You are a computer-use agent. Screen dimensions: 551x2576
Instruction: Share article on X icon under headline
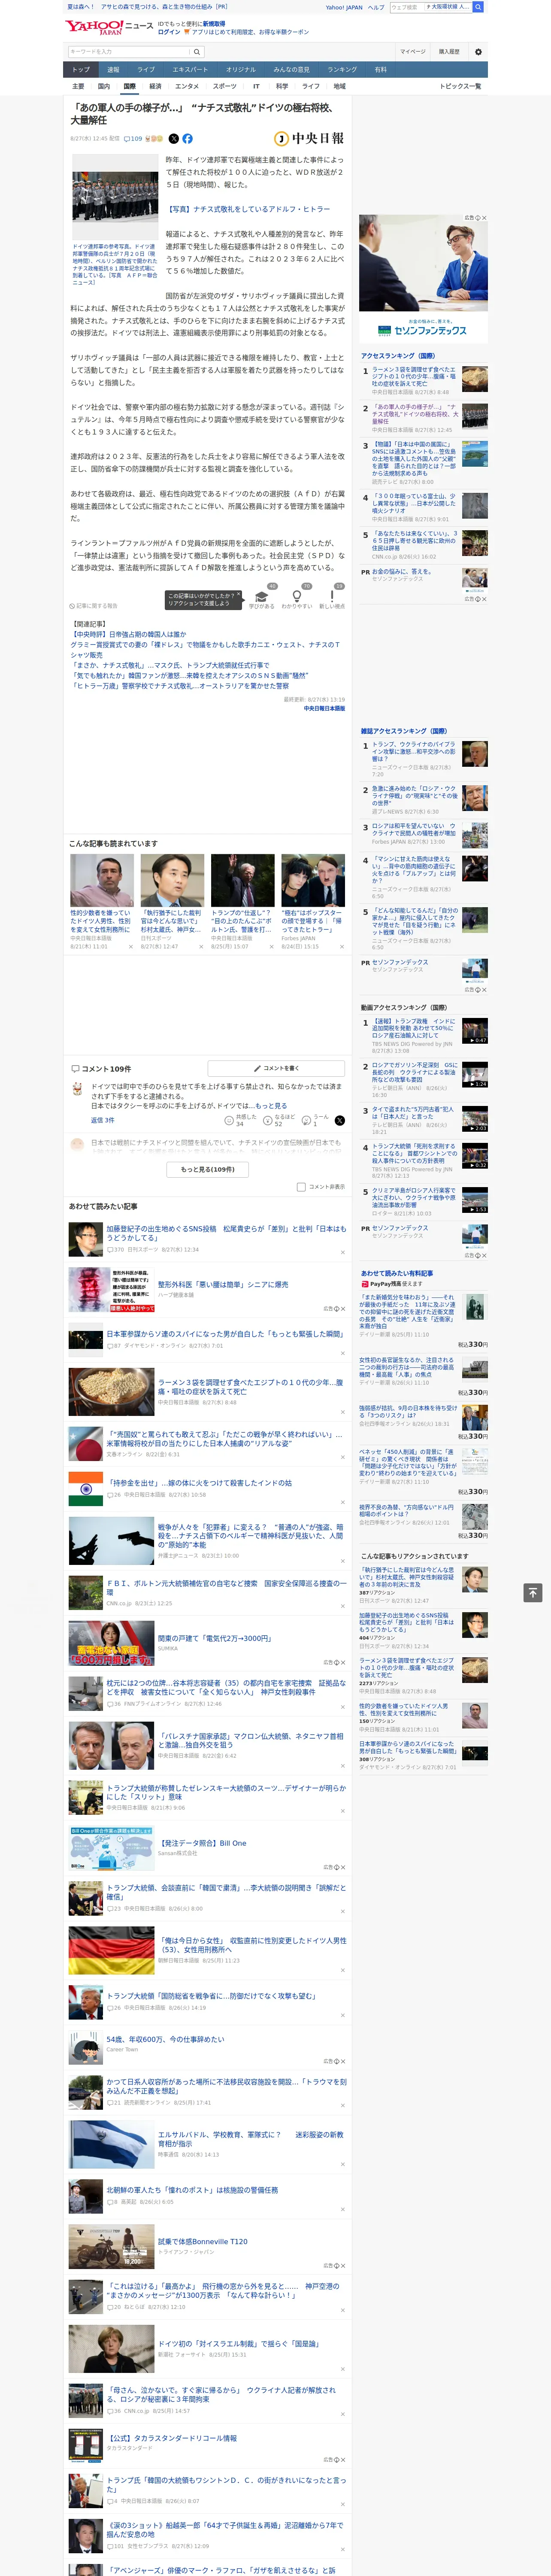point(173,139)
